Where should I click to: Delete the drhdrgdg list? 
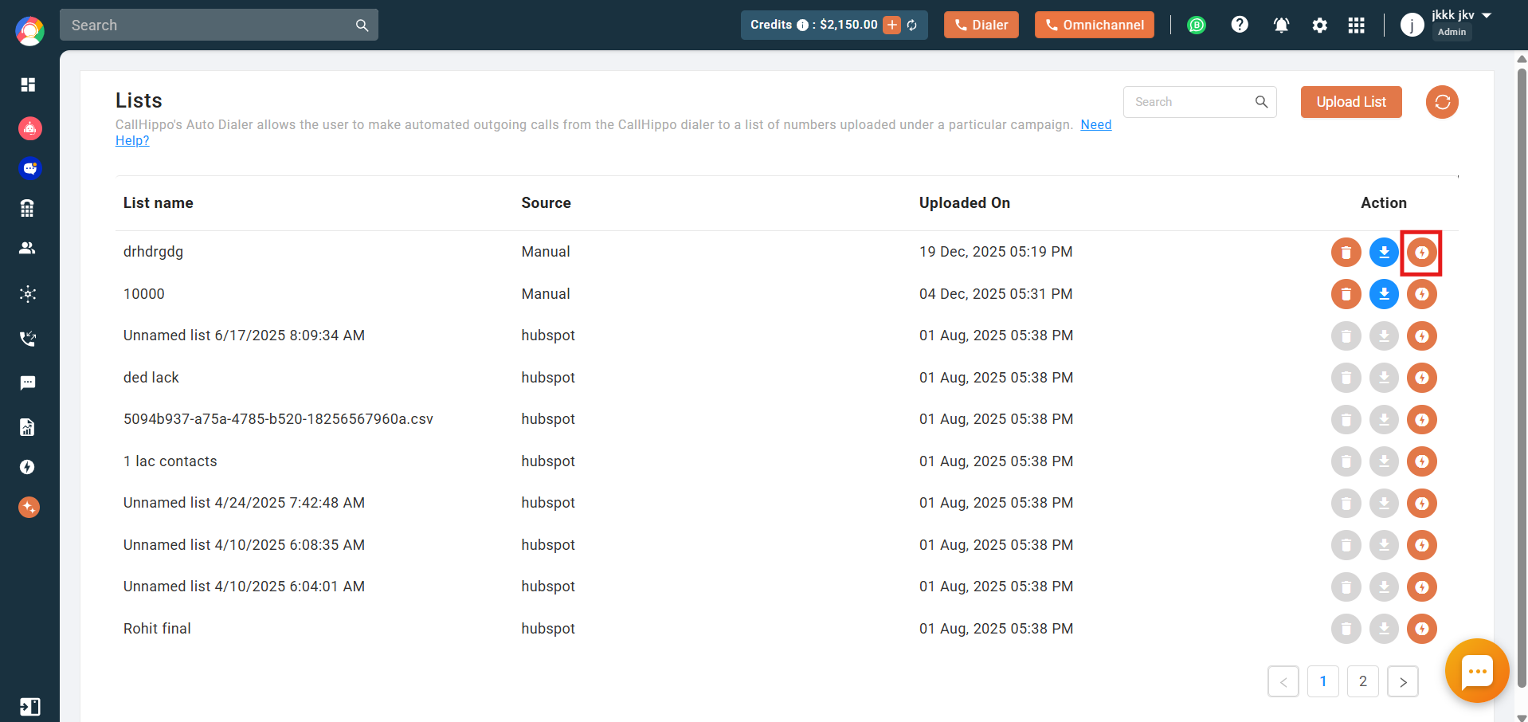point(1346,253)
